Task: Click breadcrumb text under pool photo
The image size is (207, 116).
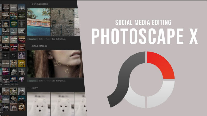Action: tap(53, 39)
